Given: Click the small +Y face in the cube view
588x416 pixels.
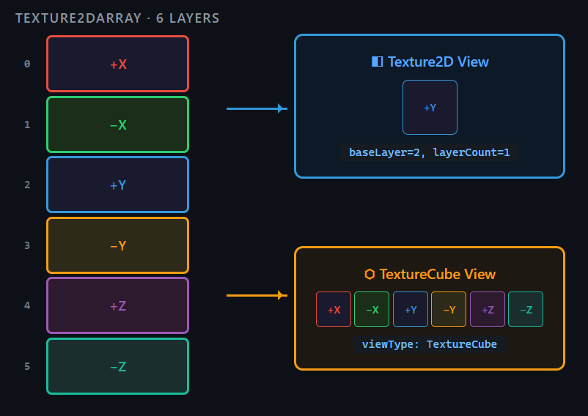Looking at the screenshot, I should 411,309.
